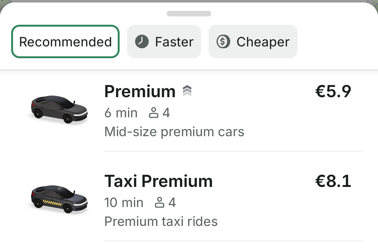Click the 10 min arrival time
The image size is (378, 251).
pos(124,203)
